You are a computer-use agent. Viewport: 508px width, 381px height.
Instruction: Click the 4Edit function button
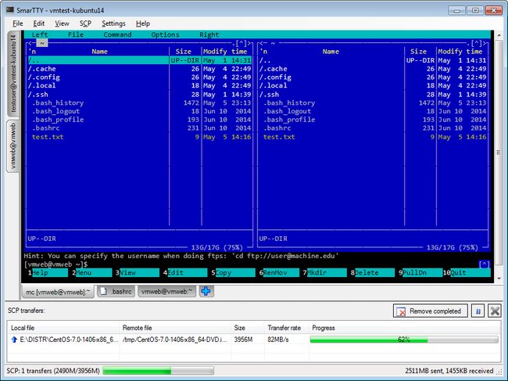point(185,273)
